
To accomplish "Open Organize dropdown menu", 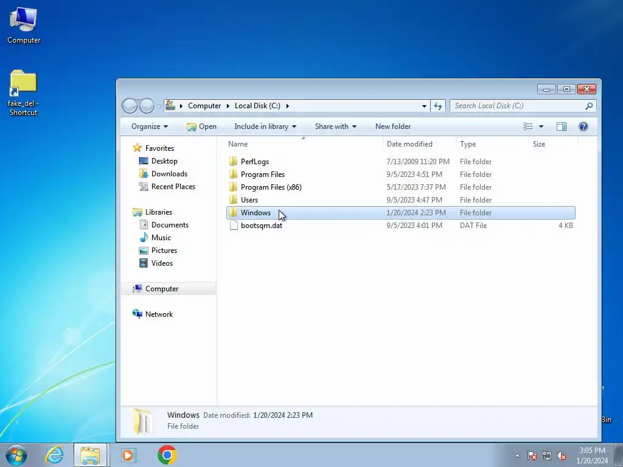I will (150, 126).
